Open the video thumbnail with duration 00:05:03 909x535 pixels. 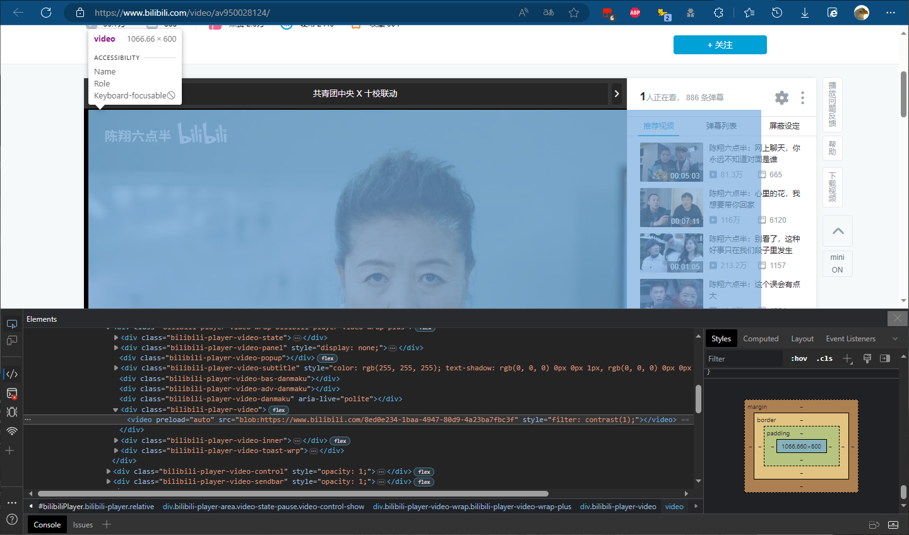point(671,162)
